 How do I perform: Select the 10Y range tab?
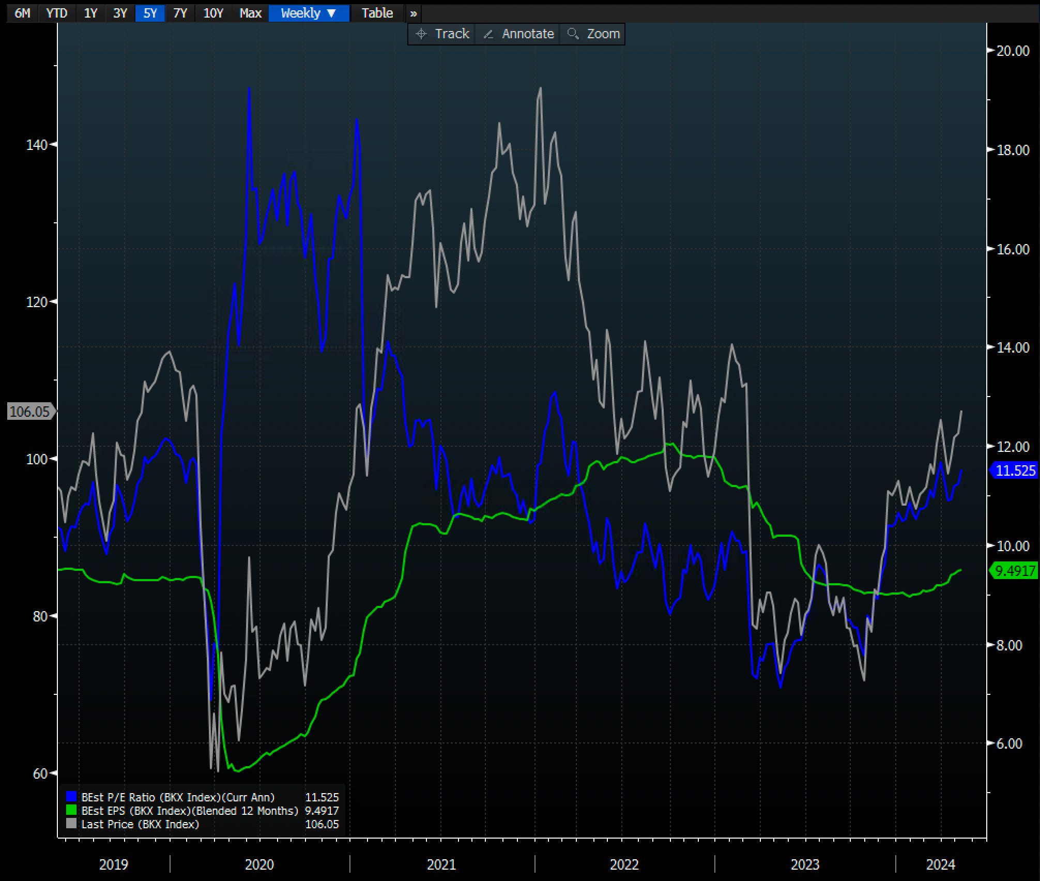pyautogui.click(x=213, y=13)
